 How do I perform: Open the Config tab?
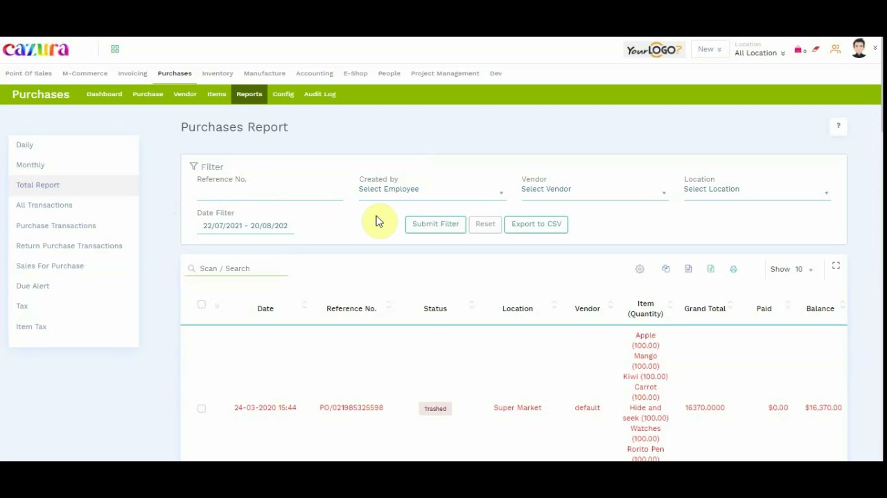click(283, 94)
